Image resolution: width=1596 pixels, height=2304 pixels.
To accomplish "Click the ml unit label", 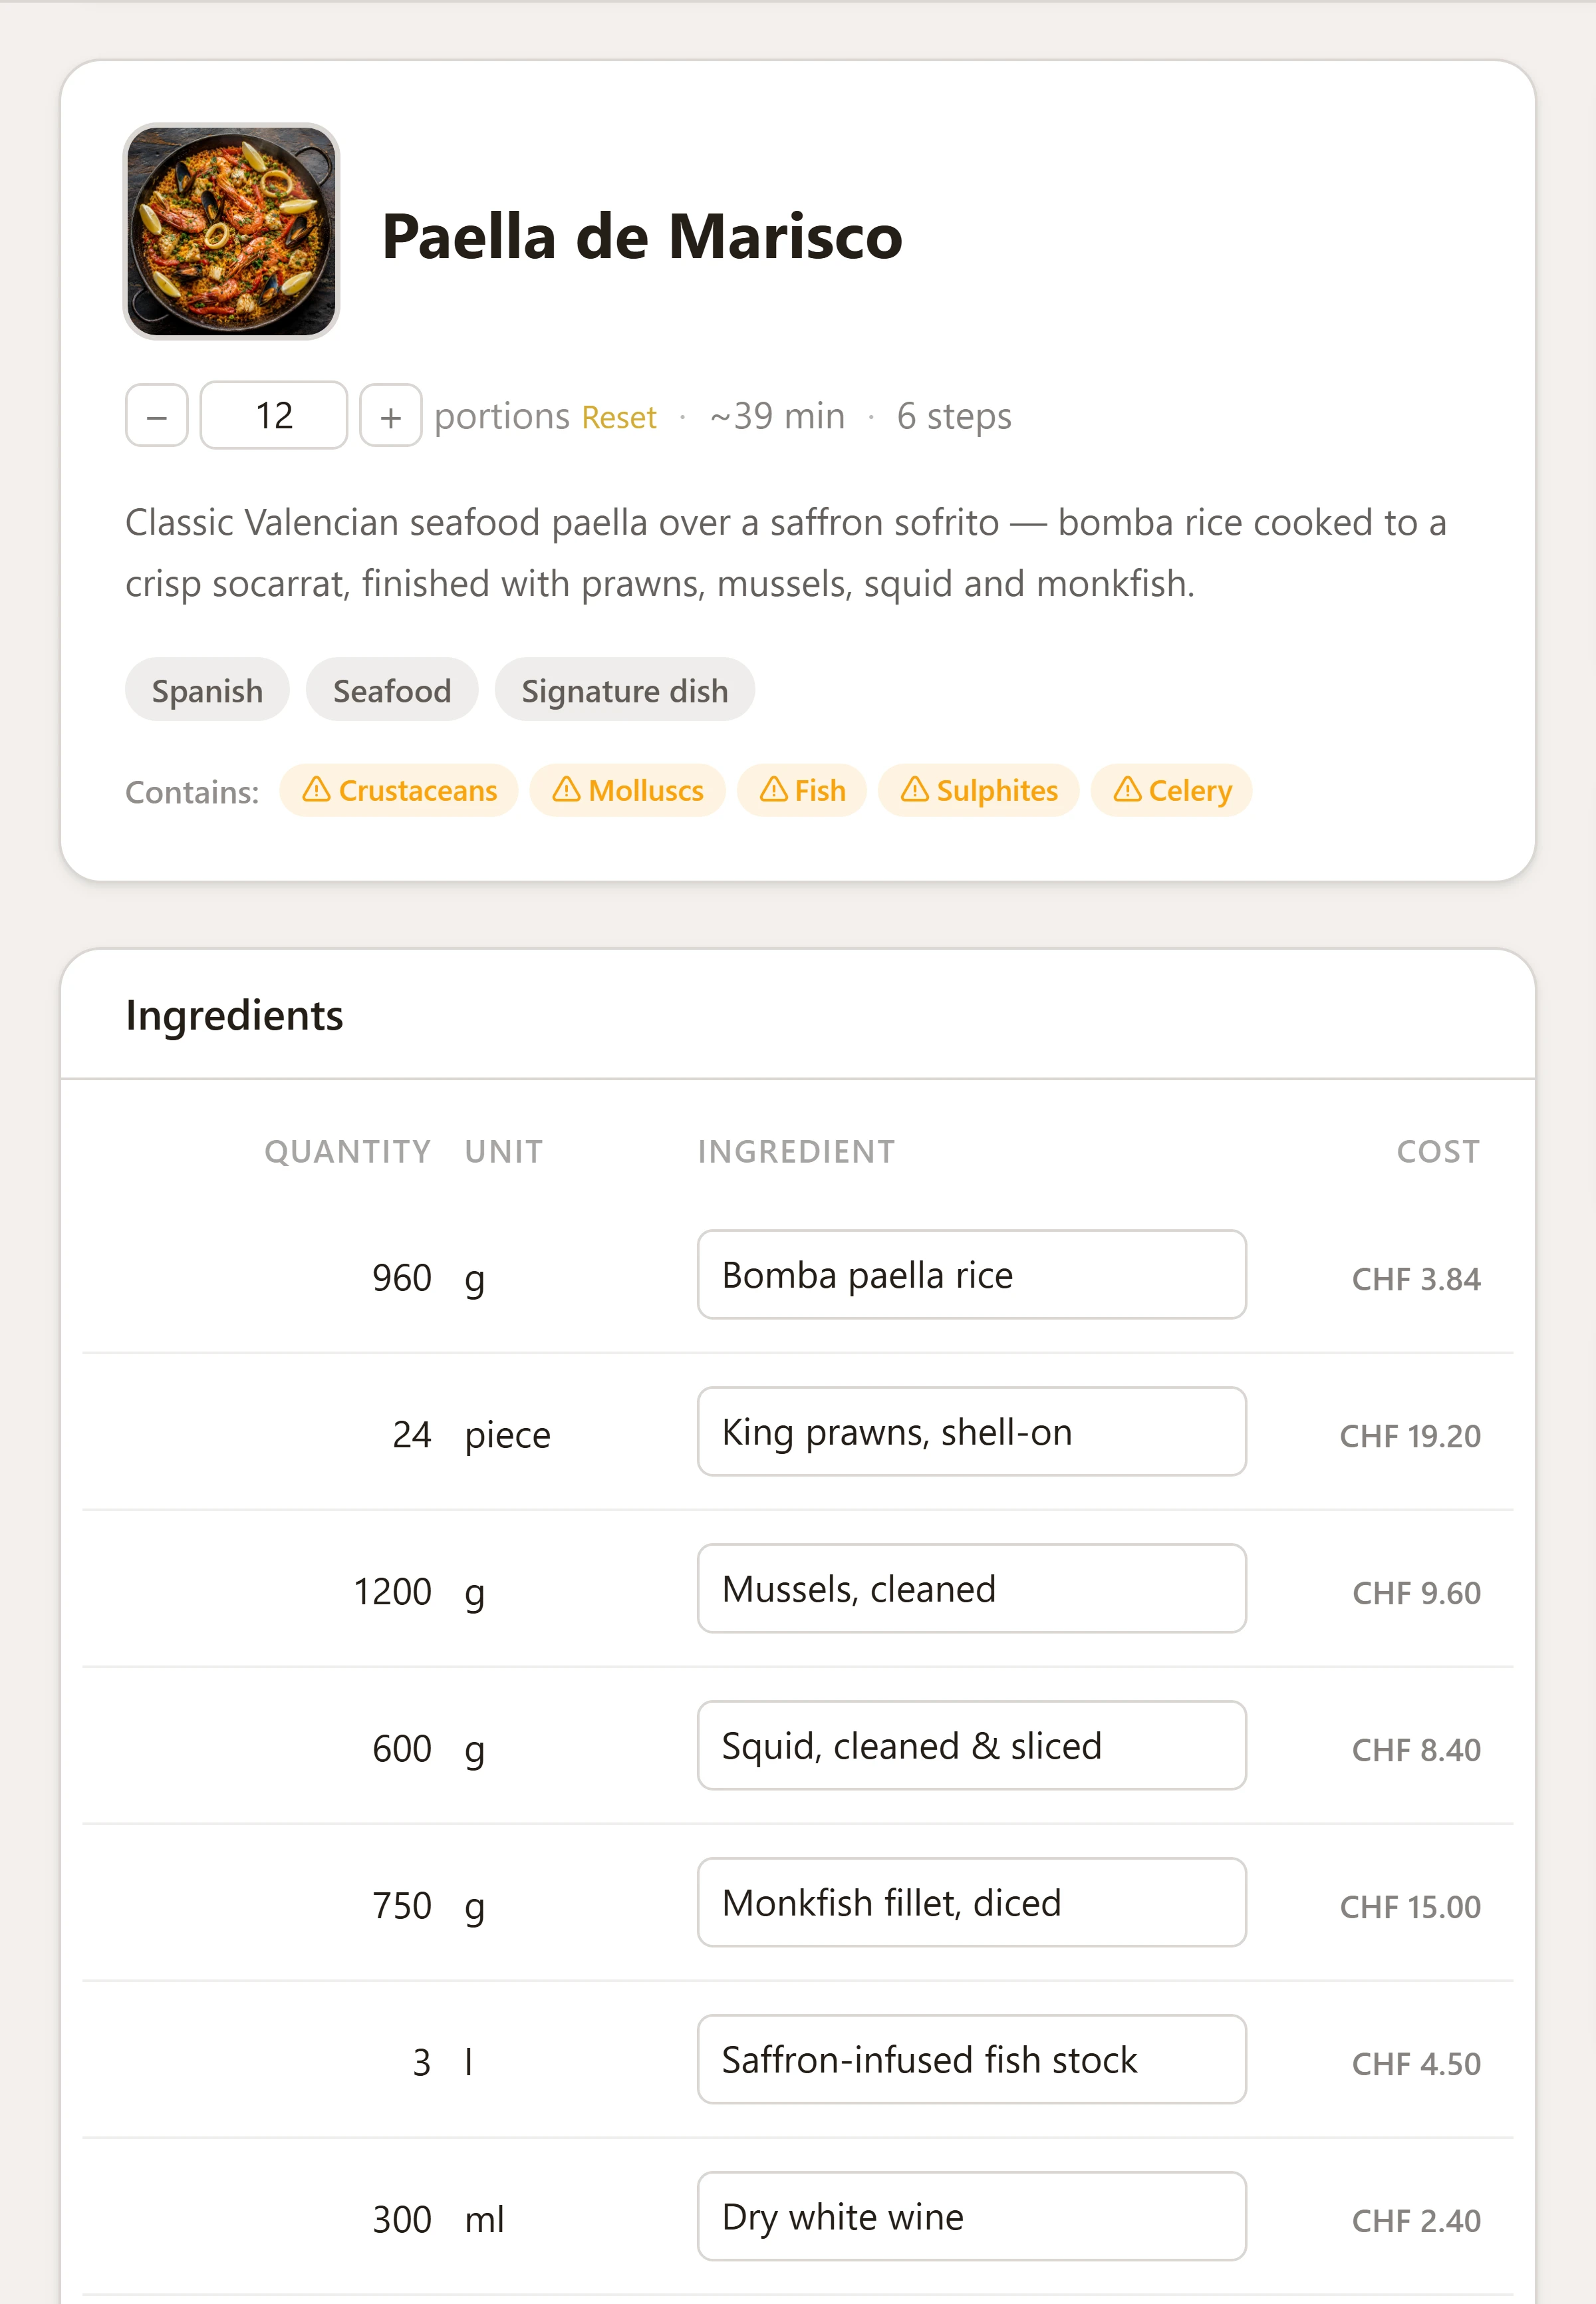I will 485,2220.
